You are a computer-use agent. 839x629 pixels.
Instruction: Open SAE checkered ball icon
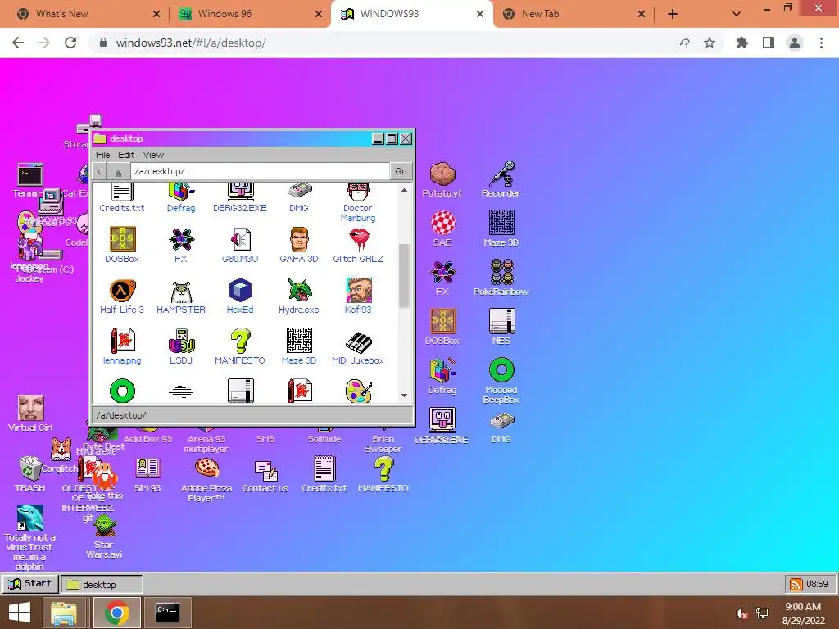442,229
